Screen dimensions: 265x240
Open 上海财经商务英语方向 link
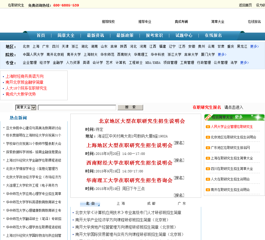click(25, 76)
